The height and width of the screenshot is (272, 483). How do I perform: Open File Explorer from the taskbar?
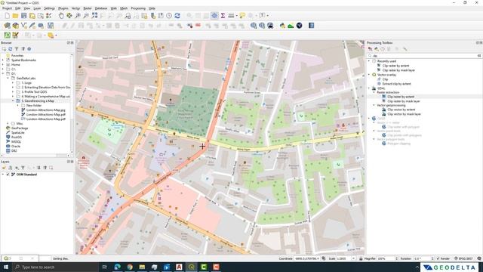142,267
